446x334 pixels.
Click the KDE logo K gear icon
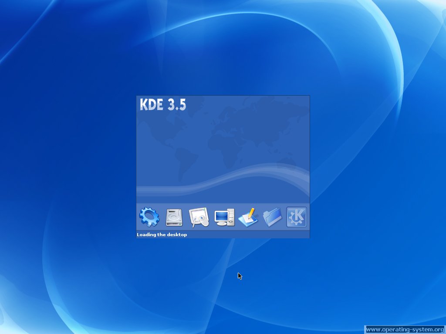point(297,217)
